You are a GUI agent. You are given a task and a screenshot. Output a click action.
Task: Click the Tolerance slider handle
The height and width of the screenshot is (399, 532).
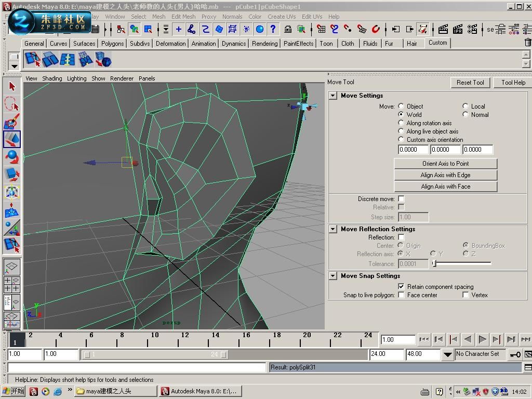pos(434,263)
